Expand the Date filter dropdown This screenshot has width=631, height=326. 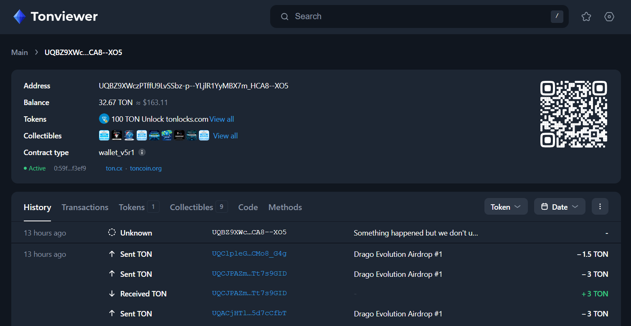pos(560,207)
